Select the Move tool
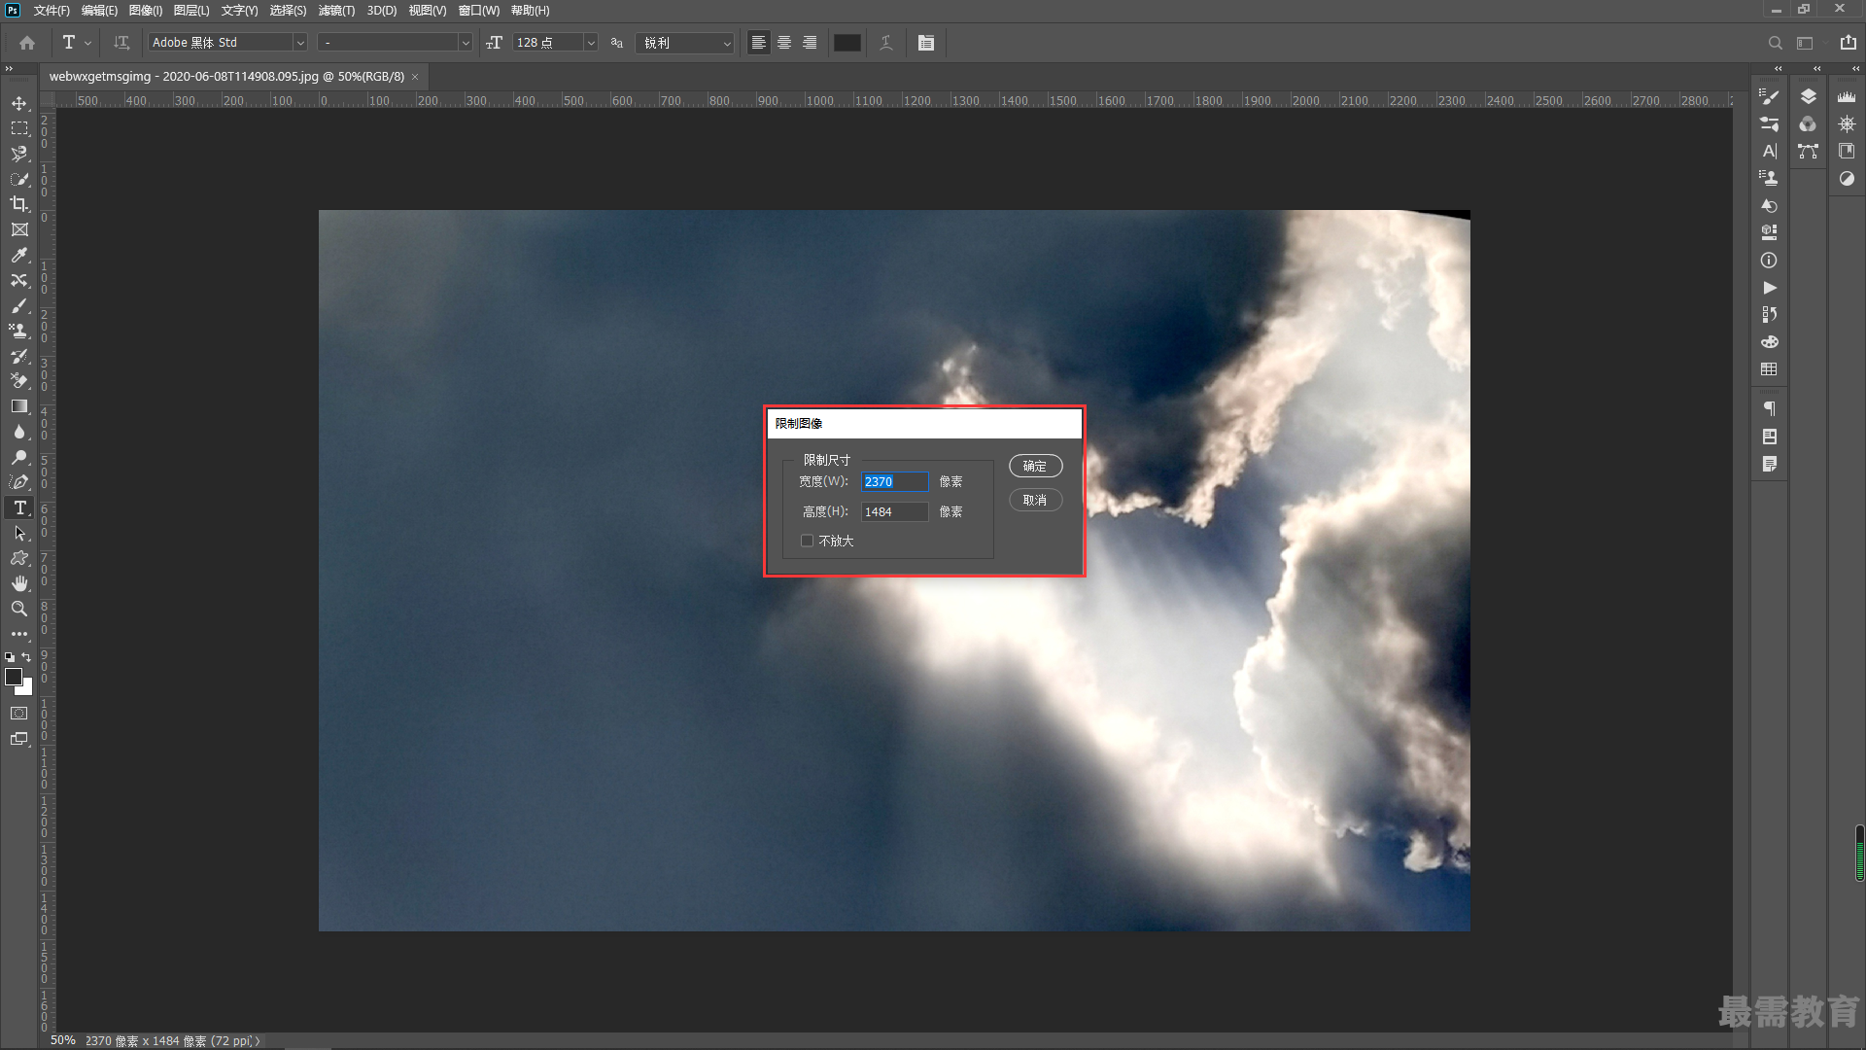The image size is (1866, 1050). pyautogui.click(x=19, y=103)
